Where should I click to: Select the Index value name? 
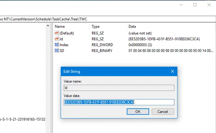point(64,45)
